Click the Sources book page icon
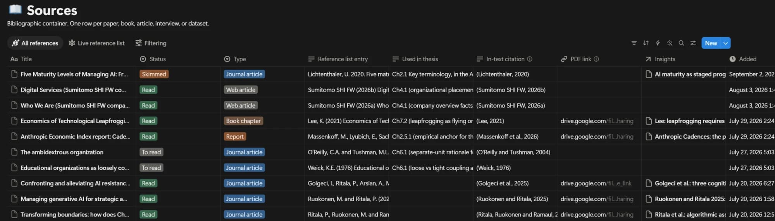The height and width of the screenshot is (221, 775). [15, 9]
